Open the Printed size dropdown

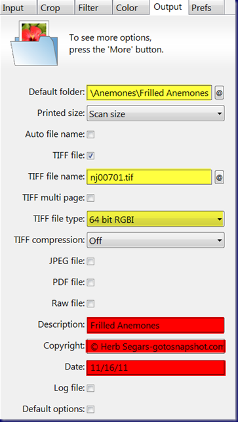click(155, 113)
